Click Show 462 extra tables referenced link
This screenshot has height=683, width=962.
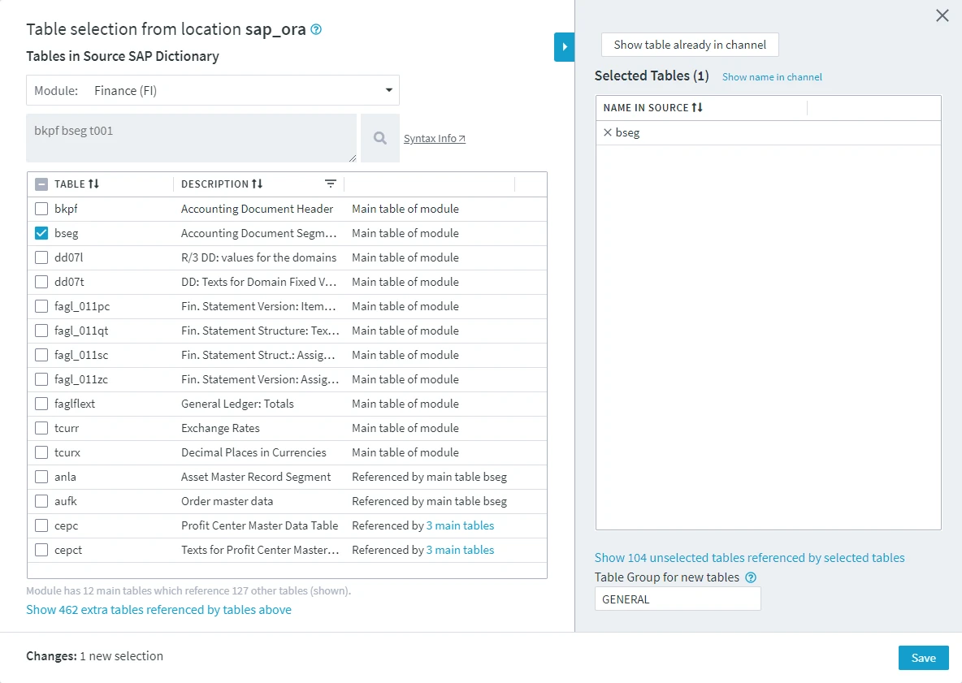click(x=158, y=609)
